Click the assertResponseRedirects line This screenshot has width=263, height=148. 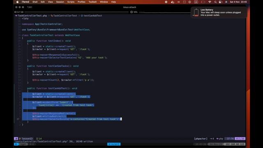coord(54,113)
